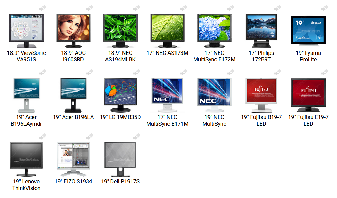Open the NEC MultiSync E172M monitor image
The image size is (337, 198).
point(214,31)
